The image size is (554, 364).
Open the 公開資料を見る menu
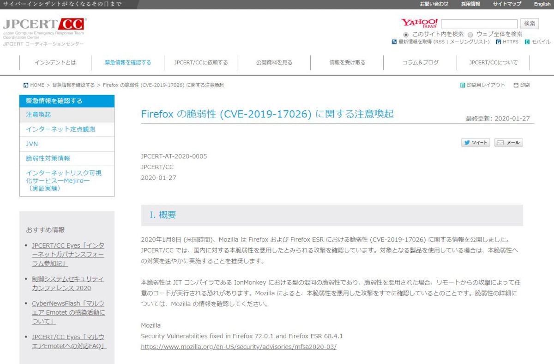click(274, 62)
